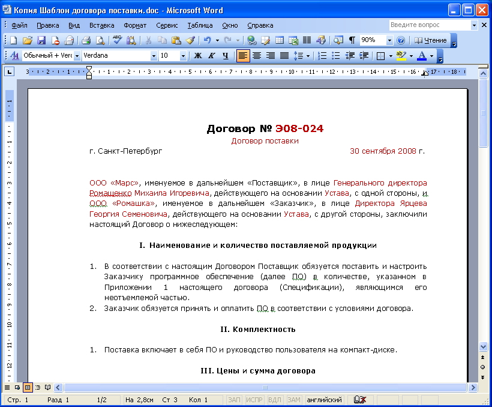Open the Verdana font name dropdown

(x=154, y=56)
